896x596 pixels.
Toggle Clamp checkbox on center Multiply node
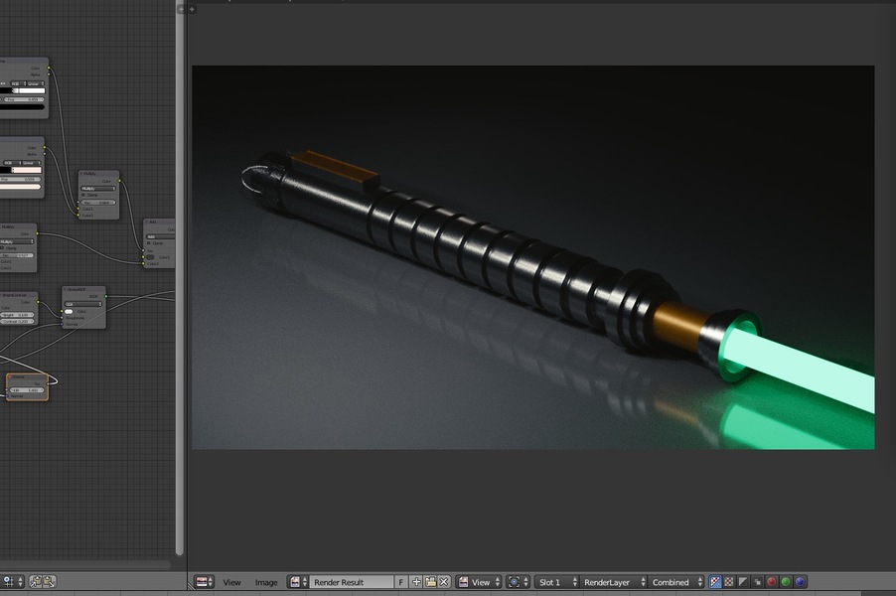pyautogui.click(x=83, y=196)
